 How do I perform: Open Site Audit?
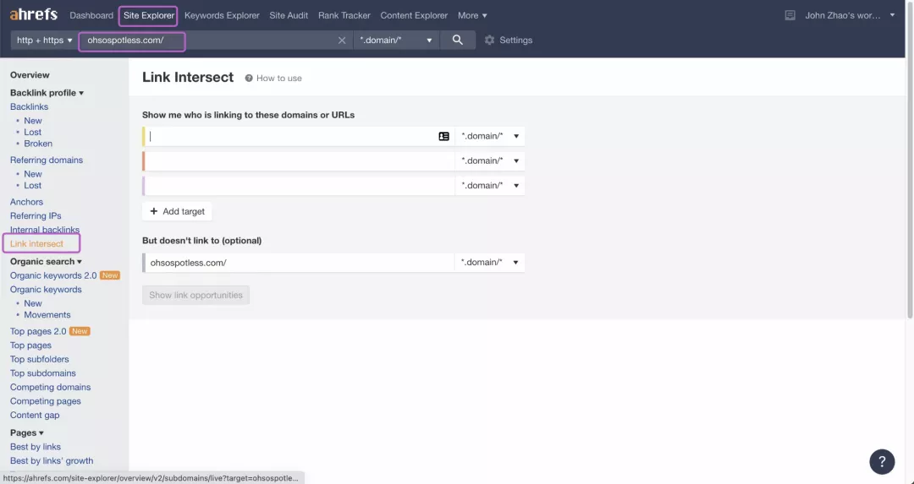click(289, 16)
